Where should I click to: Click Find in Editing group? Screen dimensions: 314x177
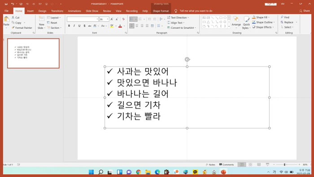[285, 17]
